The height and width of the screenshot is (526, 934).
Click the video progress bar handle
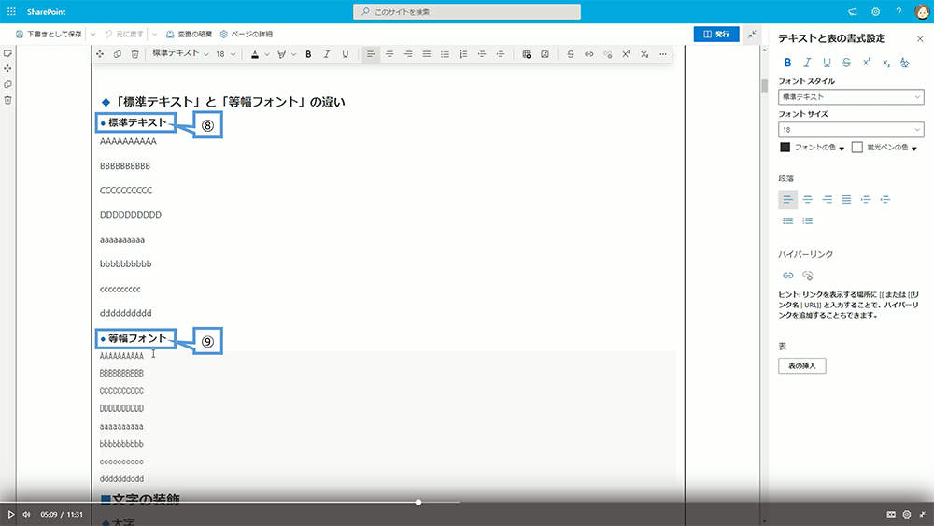click(x=418, y=502)
